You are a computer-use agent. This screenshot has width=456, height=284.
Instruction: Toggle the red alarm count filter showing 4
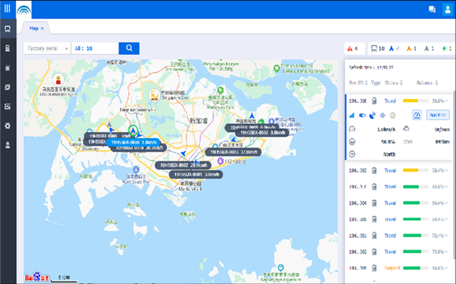354,48
